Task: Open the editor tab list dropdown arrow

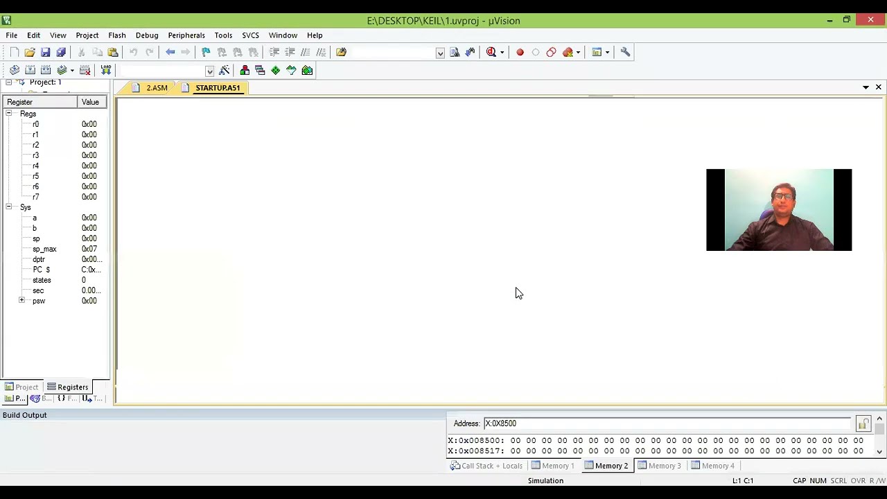Action: pyautogui.click(x=866, y=87)
